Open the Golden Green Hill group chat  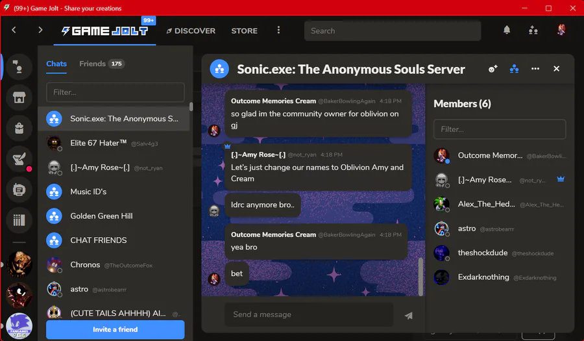(x=114, y=216)
